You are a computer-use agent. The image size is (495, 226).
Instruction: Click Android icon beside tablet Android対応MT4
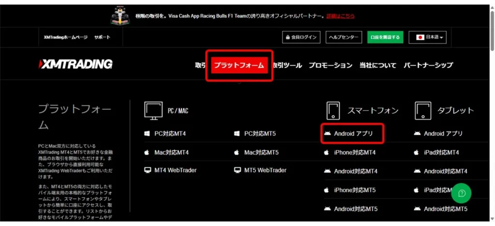417,171
